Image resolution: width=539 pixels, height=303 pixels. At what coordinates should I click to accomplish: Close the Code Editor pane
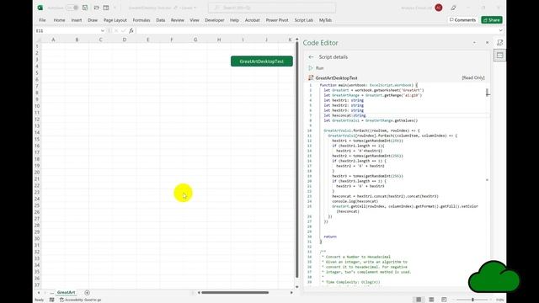pos(487,43)
